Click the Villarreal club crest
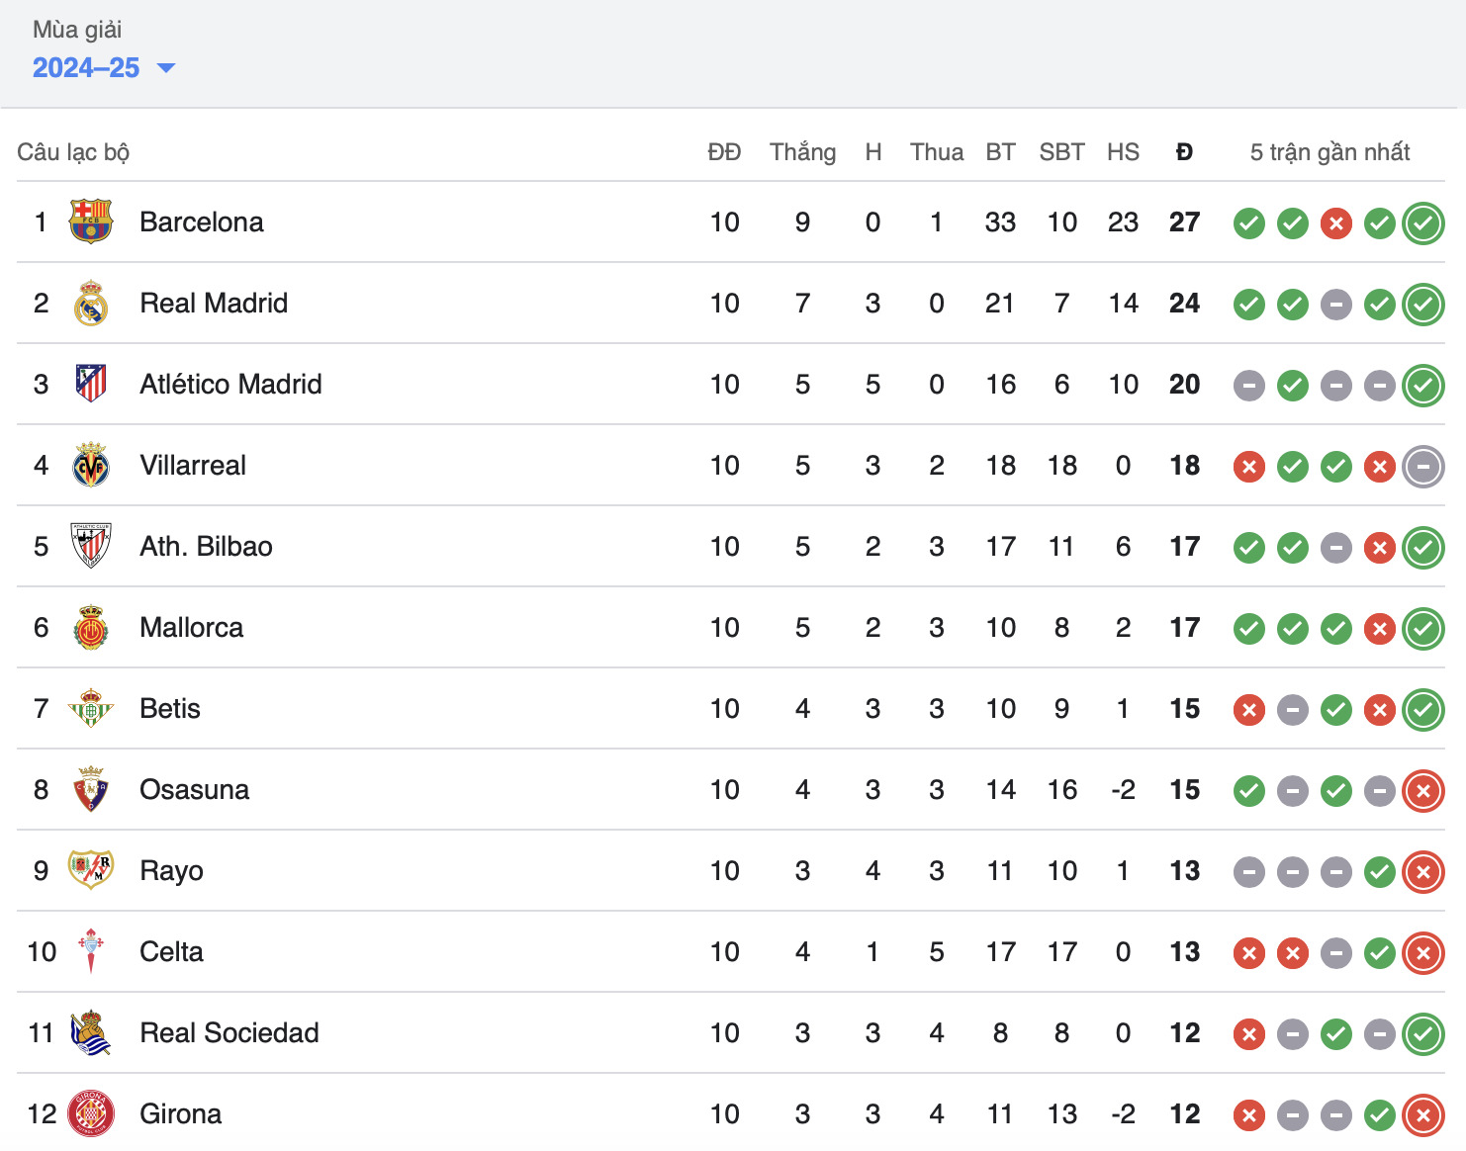The image size is (1466, 1151). coord(91,465)
